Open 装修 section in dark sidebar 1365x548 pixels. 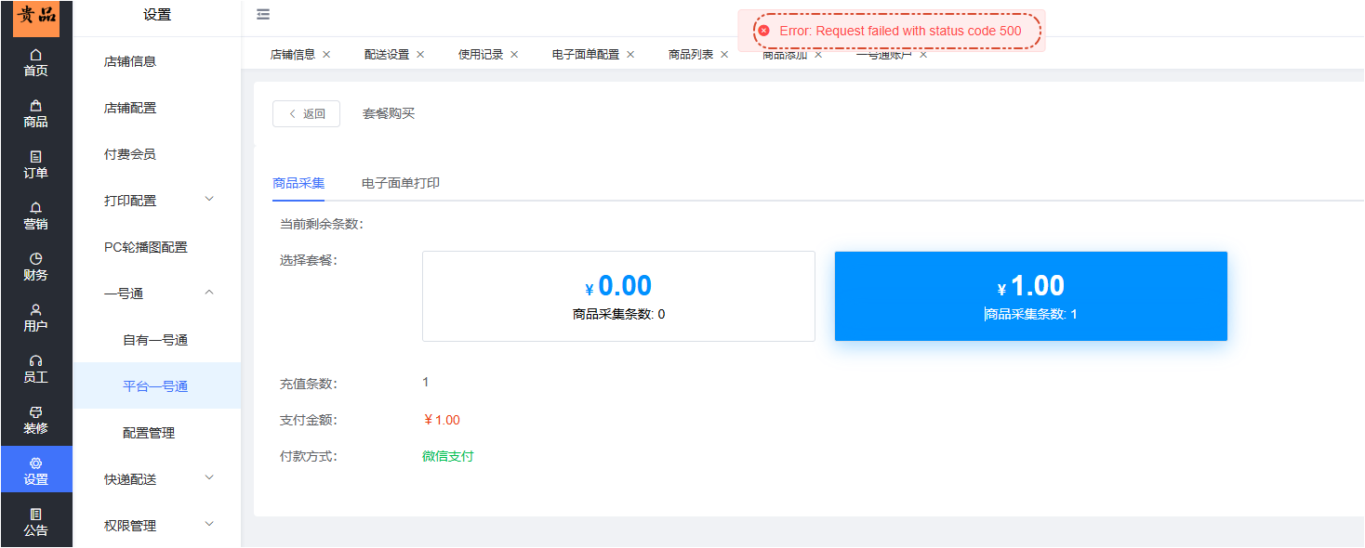pos(36,420)
